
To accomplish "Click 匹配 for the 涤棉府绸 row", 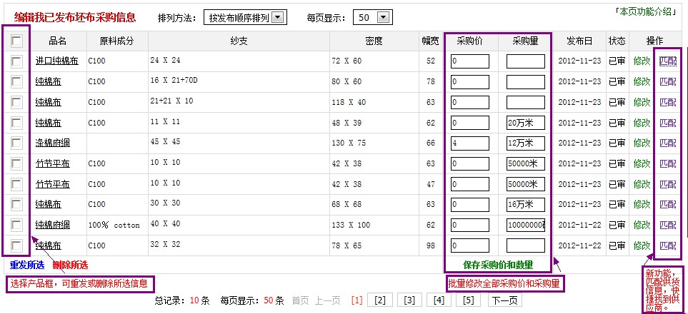I will 667,143.
